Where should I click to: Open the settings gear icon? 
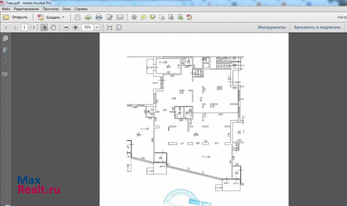point(134,17)
